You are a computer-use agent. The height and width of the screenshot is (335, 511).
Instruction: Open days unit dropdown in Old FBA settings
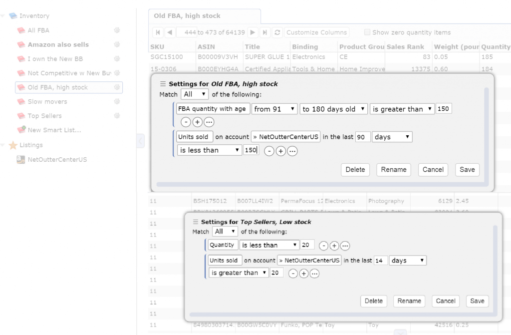coord(392,137)
